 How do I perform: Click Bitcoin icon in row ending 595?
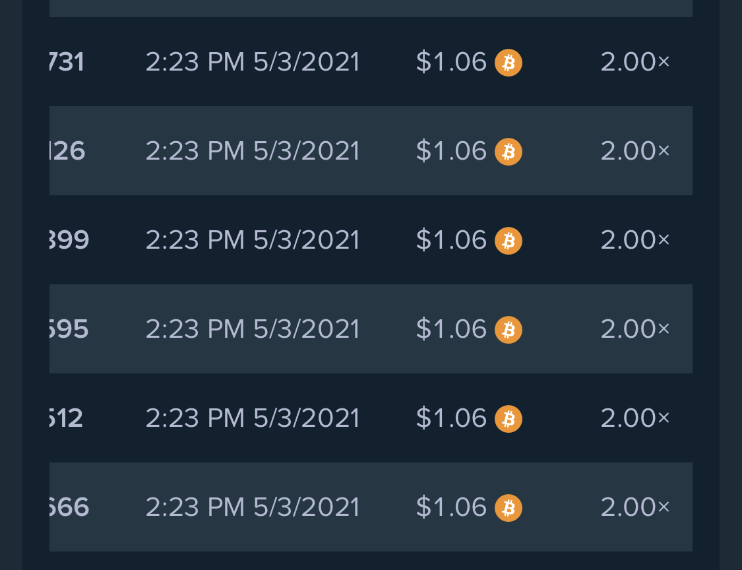509,329
